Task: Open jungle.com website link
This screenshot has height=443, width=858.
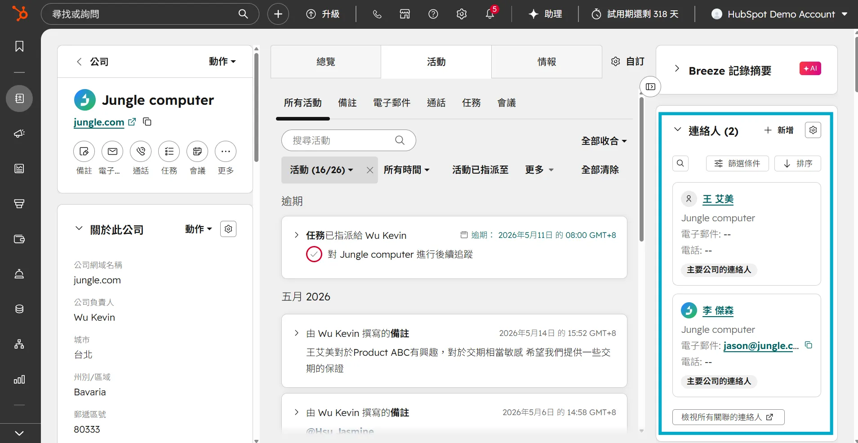Action: (x=99, y=122)
